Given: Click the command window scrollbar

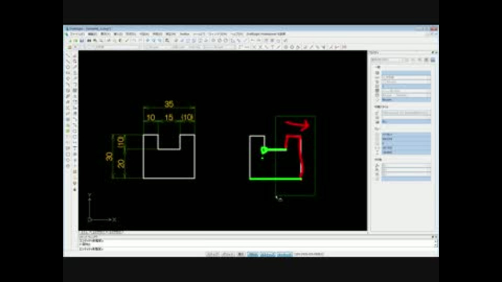Looking at the screenshot, I should pos(436,243).
